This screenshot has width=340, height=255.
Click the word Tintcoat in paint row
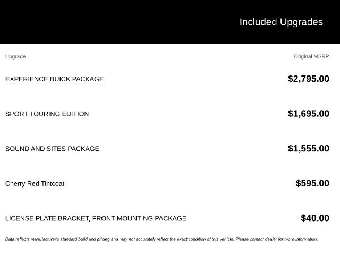point(53,184)
